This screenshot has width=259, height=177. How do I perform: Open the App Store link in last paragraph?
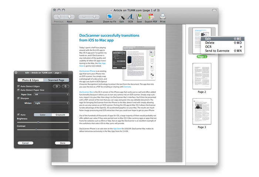[117, 128]
